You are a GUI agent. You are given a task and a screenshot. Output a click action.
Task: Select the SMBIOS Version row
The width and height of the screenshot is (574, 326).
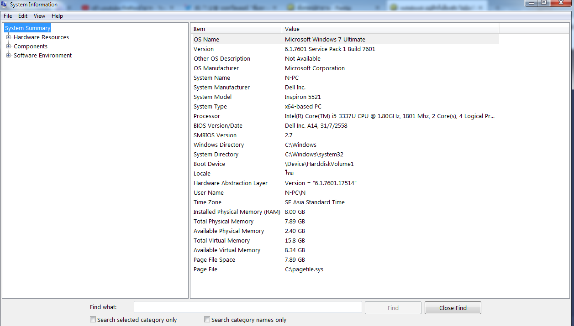[345, 135]
